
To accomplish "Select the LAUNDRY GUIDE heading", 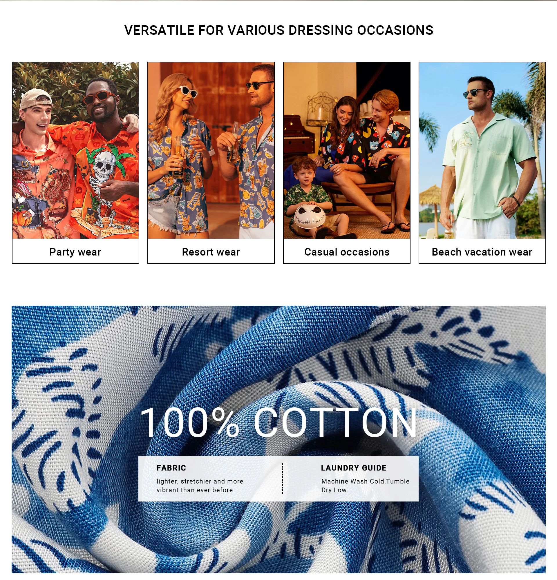I will (354, 468).
